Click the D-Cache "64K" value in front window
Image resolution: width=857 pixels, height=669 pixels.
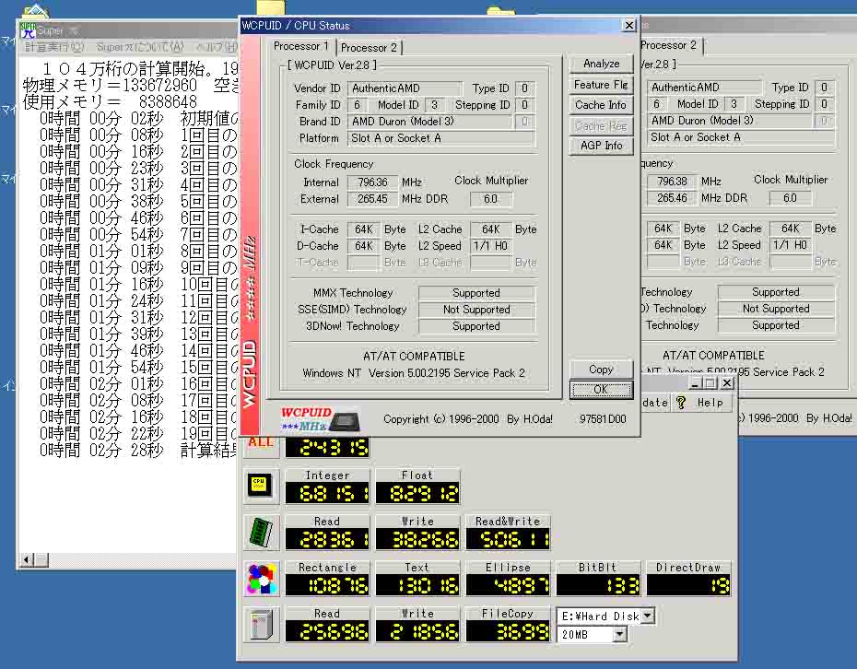(x=363, y=246)
